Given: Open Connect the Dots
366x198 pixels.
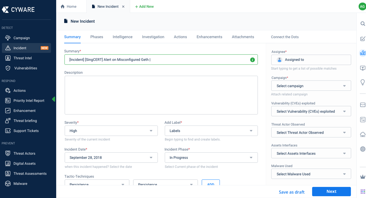Looking at the screenshot, I should tap(285, 37).
